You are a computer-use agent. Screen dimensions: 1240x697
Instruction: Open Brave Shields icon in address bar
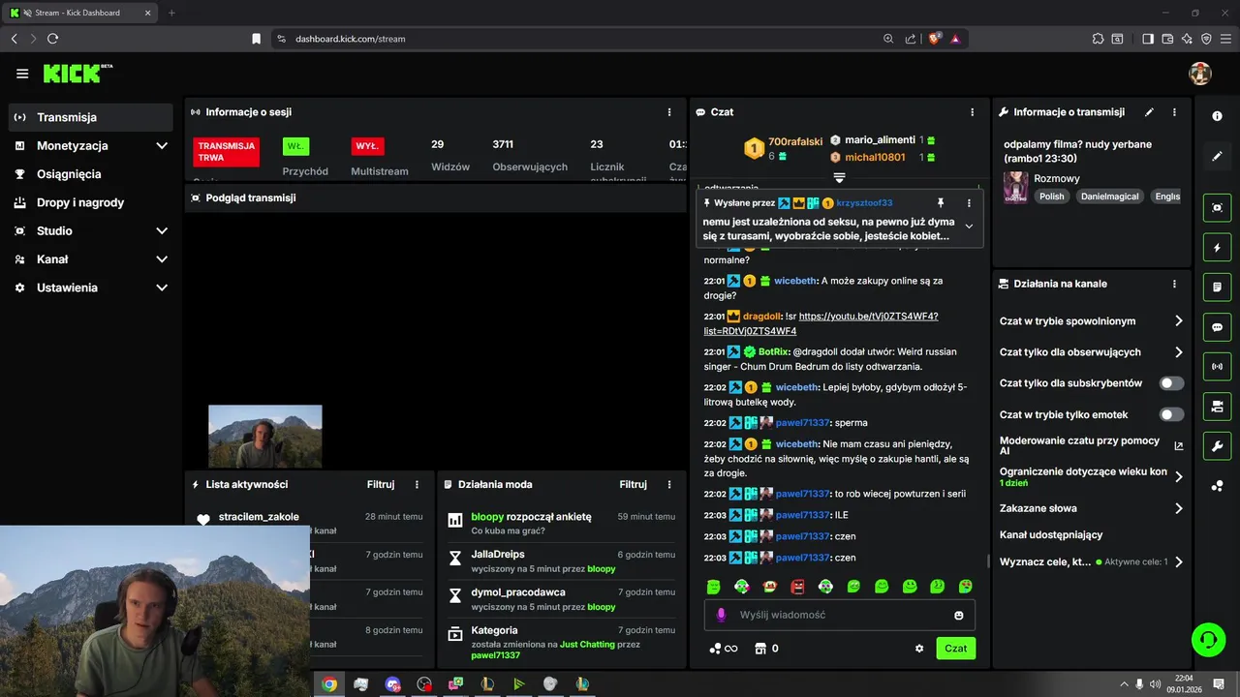point(935,39)
